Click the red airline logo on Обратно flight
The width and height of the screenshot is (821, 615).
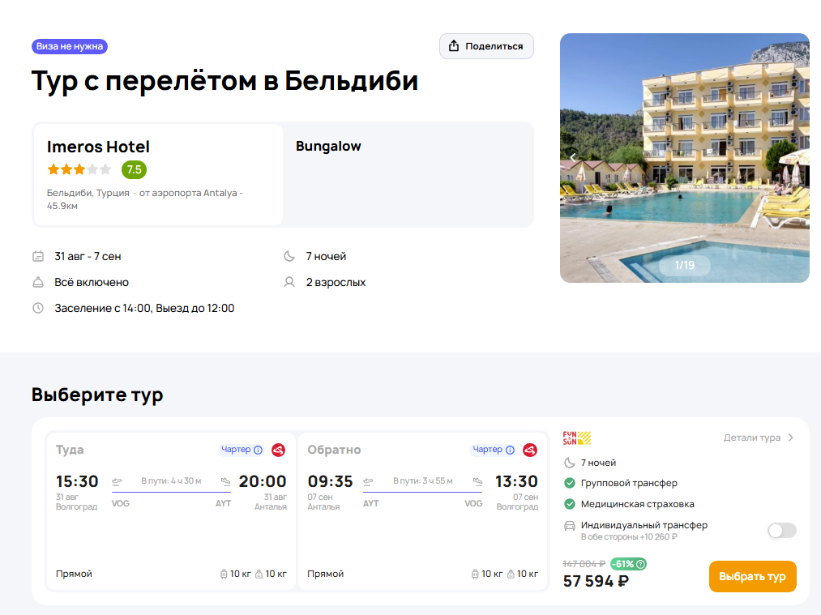[x=530, y=450]
